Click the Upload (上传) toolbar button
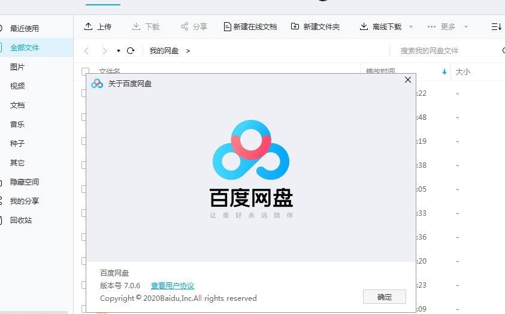The height and width of the screenshot is (314, 505). point(98,27)
